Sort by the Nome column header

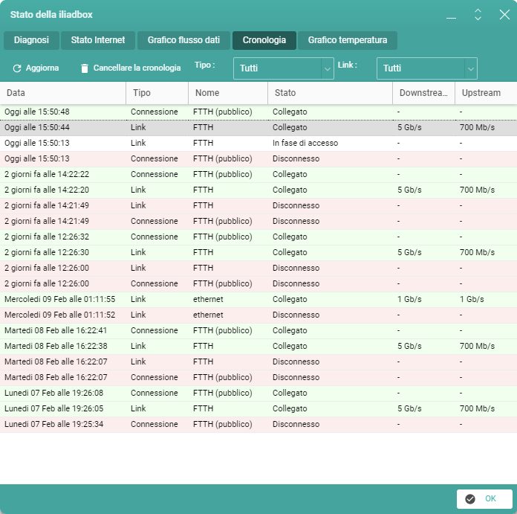228,93
